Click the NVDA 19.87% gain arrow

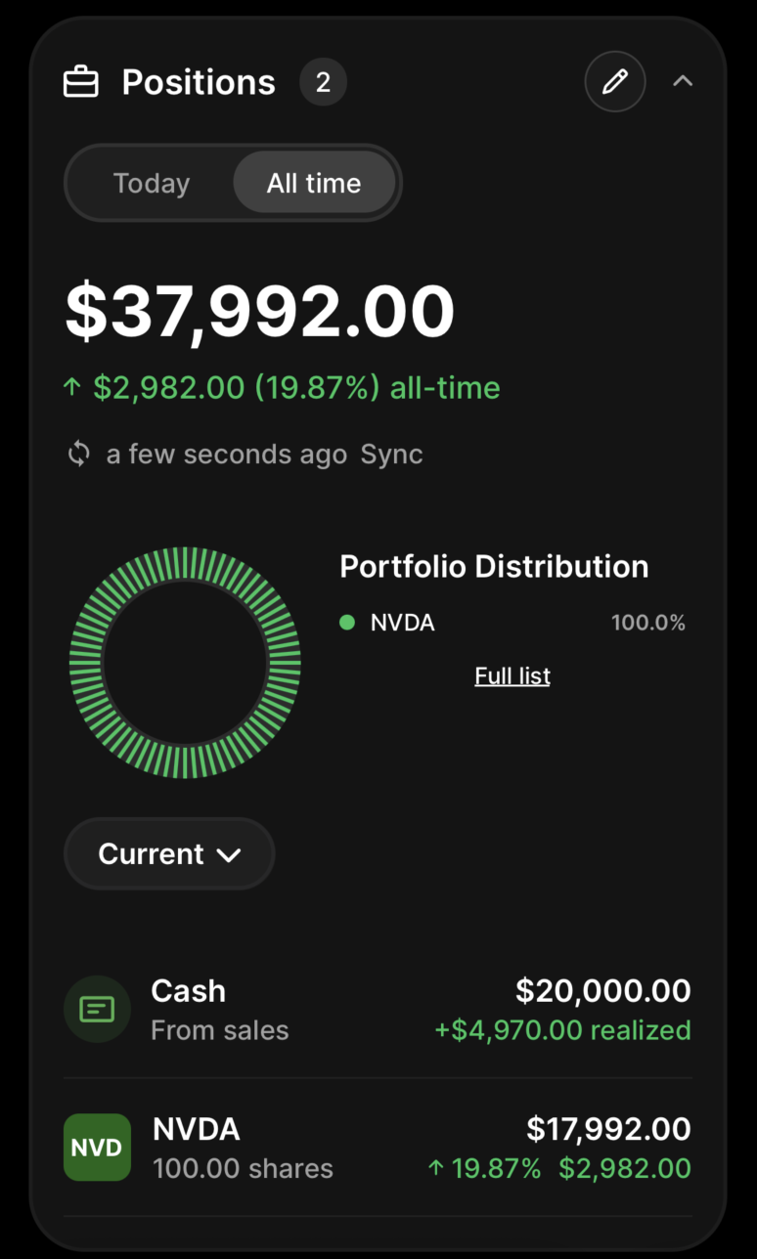click(x=436, y=1168)
